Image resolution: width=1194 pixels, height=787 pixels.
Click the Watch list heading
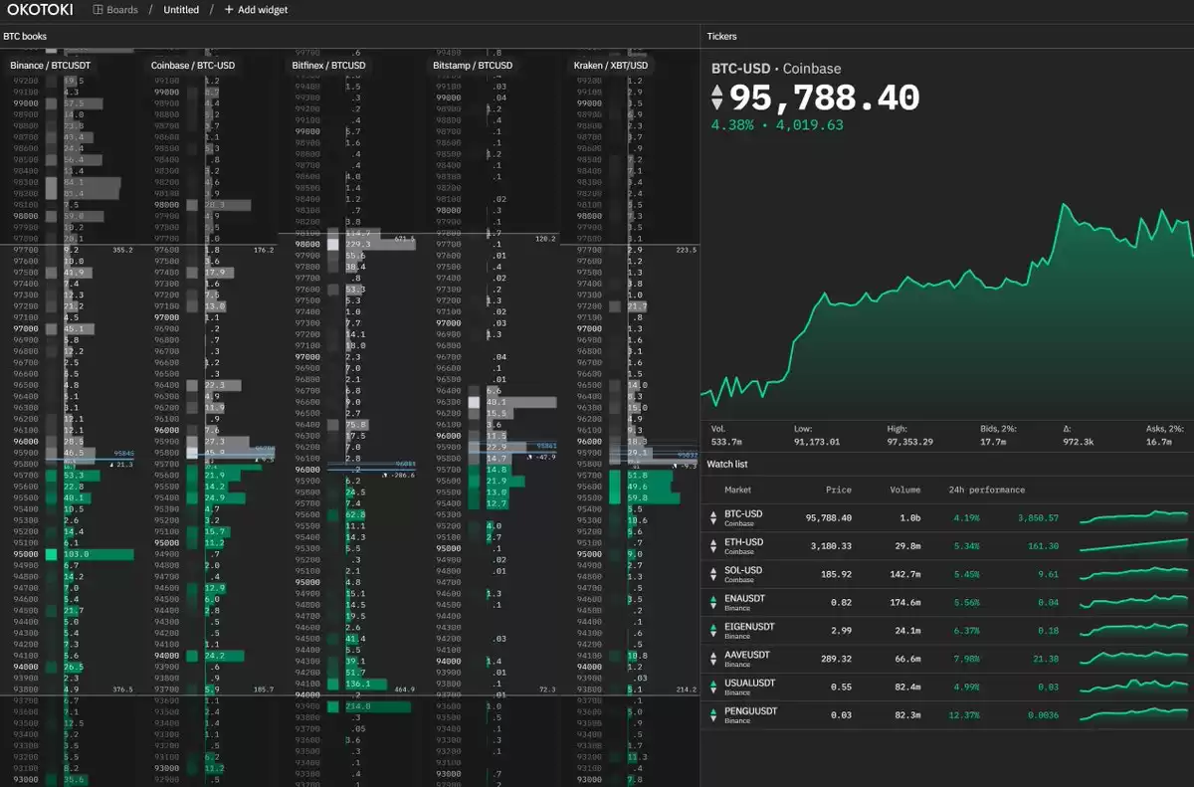tap(726, 464)
